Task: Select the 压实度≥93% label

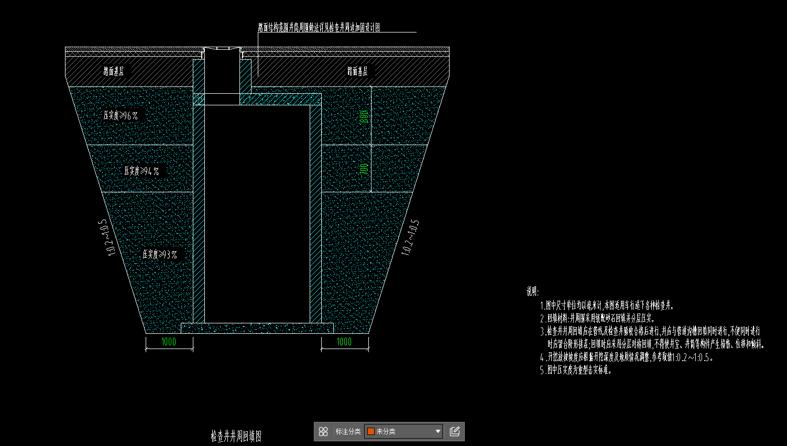Action: (x=160, y=254)
